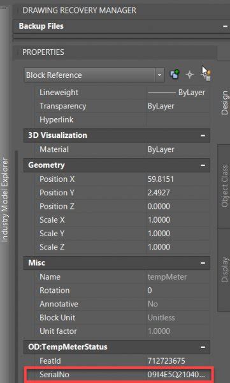Edit the Position Z value 0.0000
This screenshot has height=383, width=230.
178,206
